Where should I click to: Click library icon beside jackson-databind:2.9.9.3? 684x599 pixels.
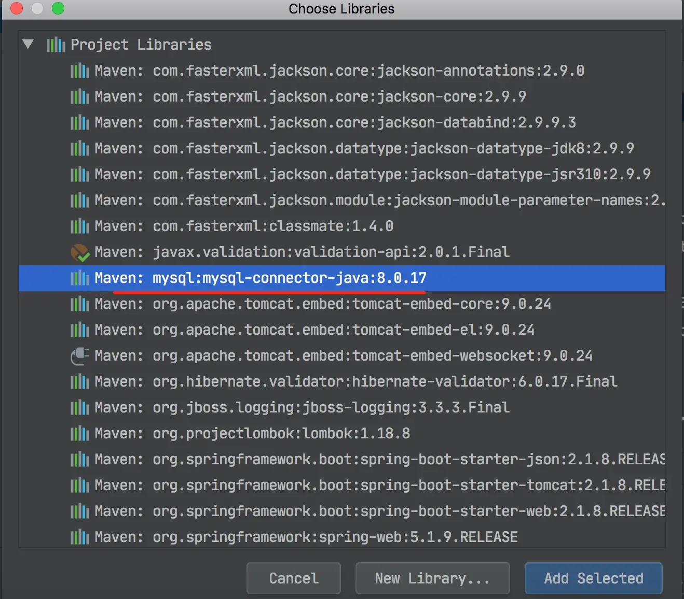(80, 122)
